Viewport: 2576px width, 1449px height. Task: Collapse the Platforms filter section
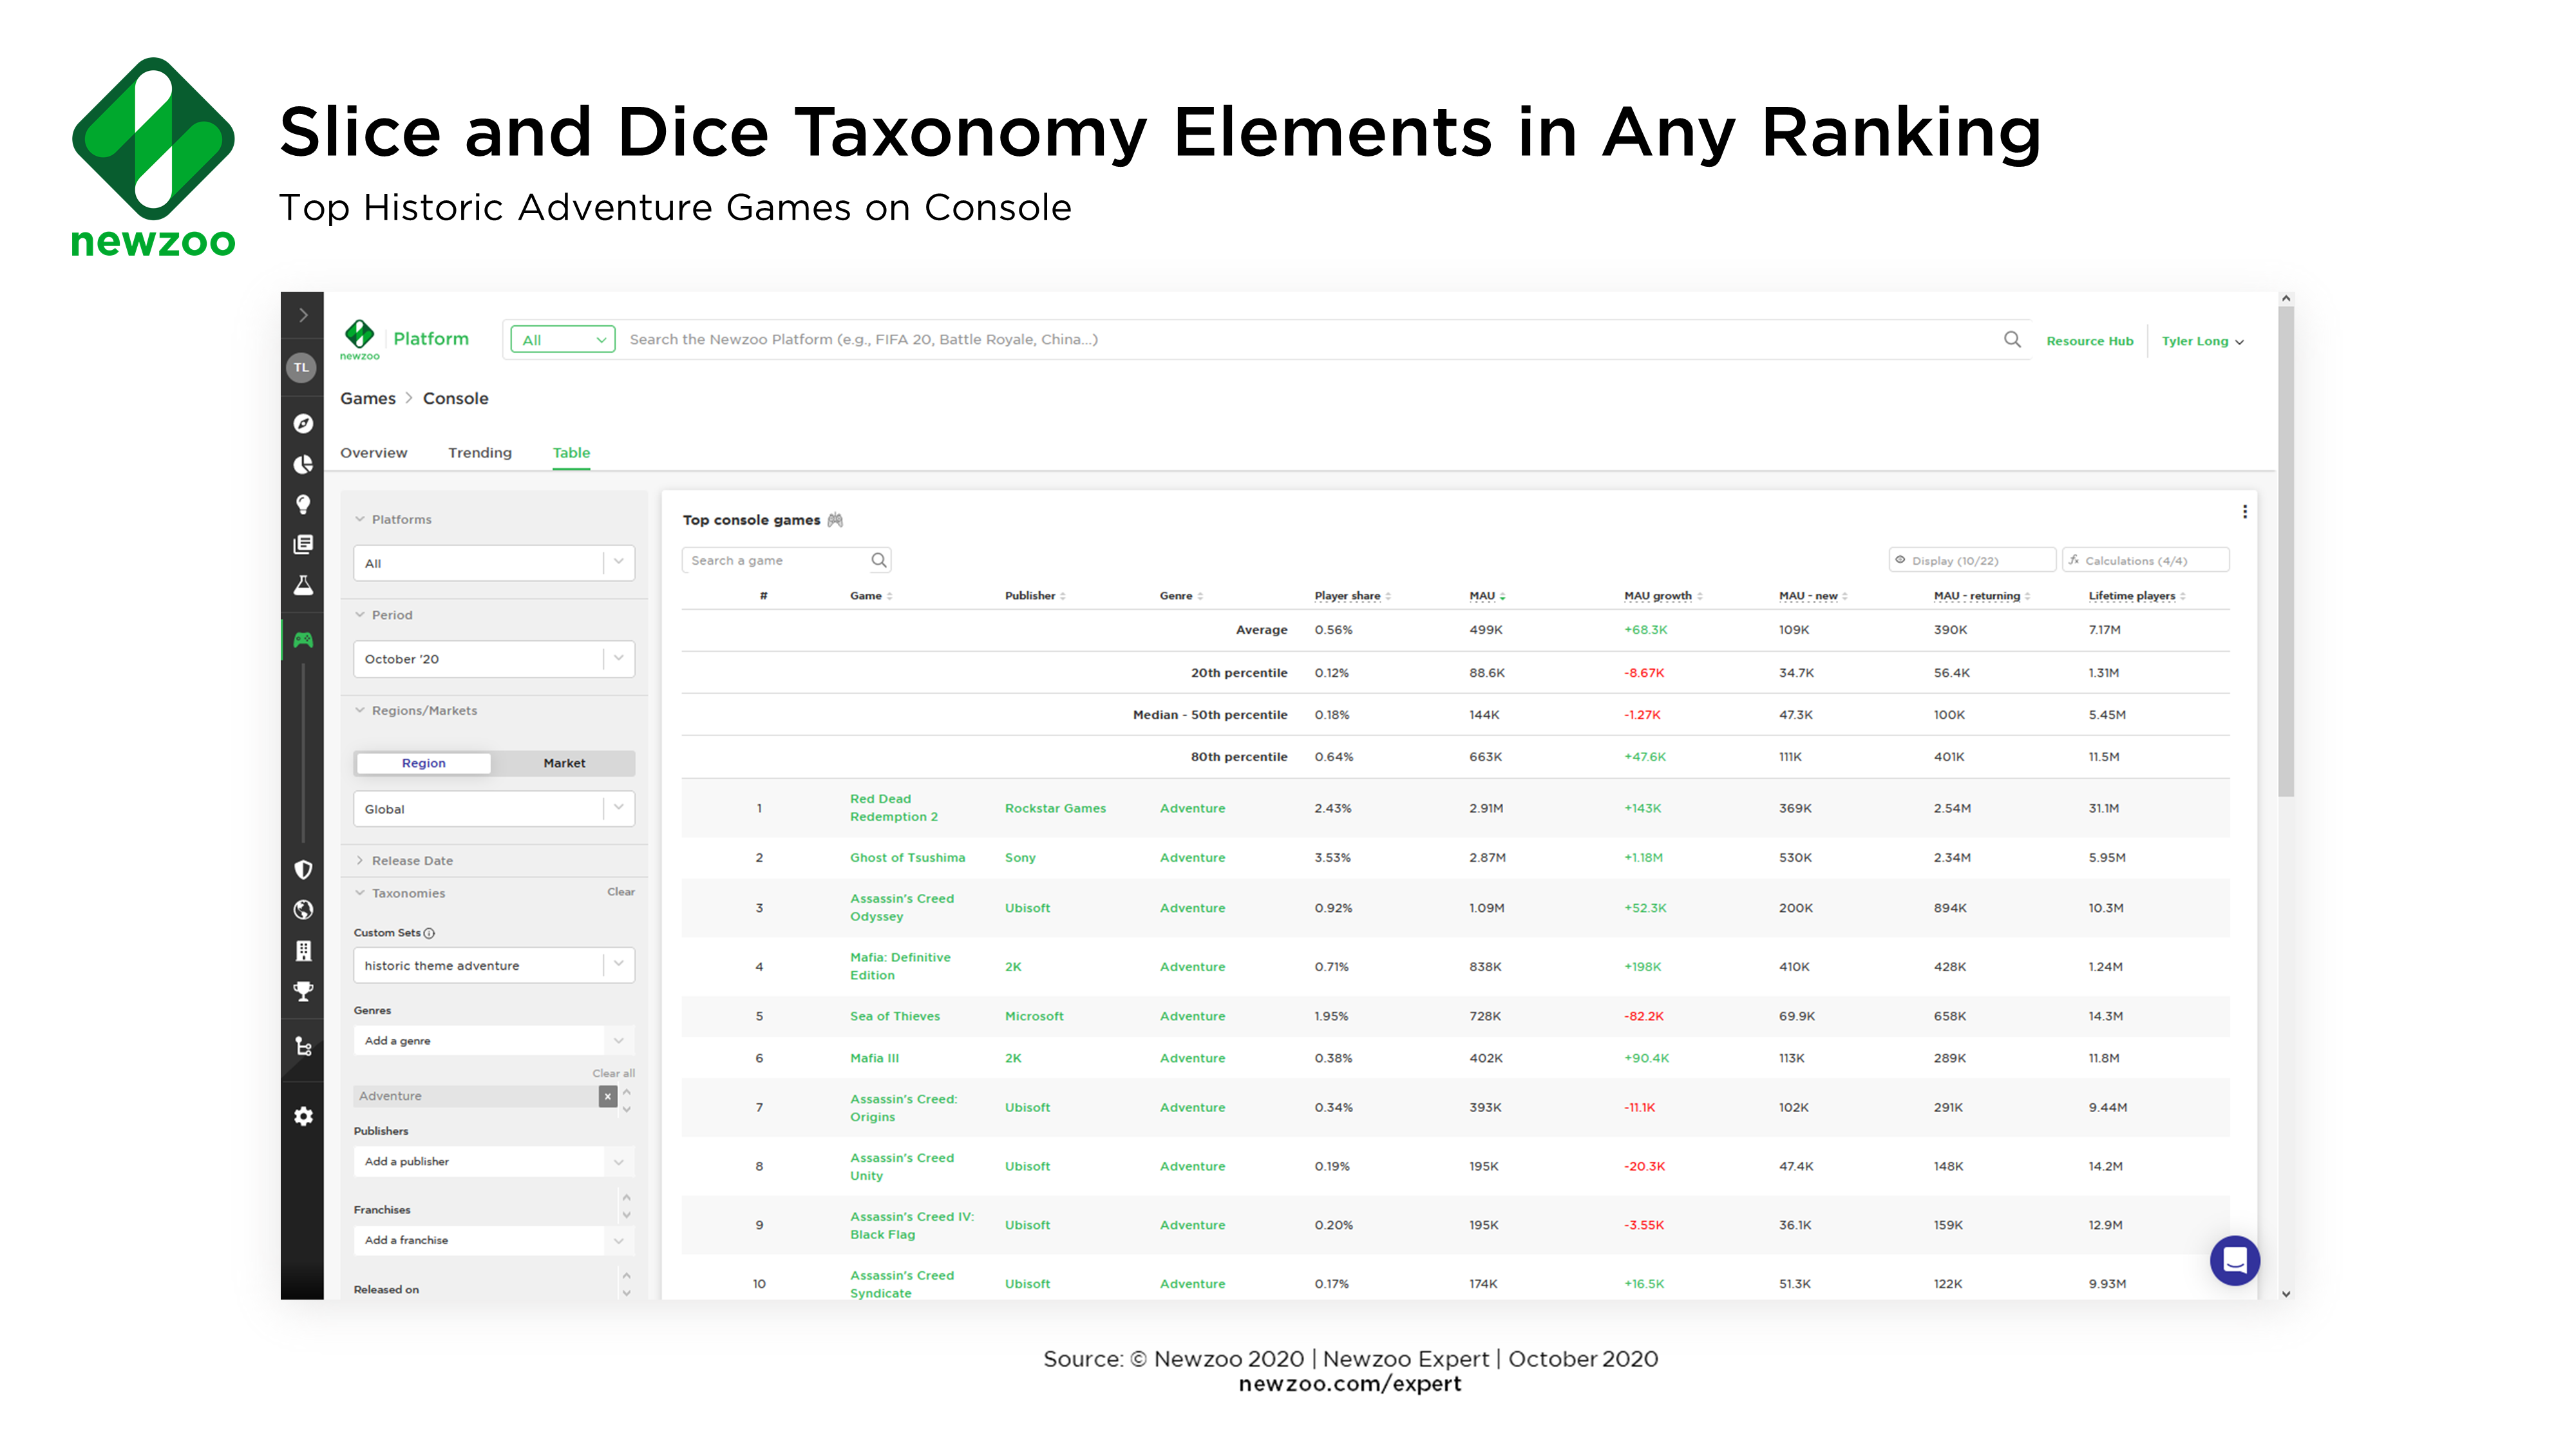click(x=393, y=520)
